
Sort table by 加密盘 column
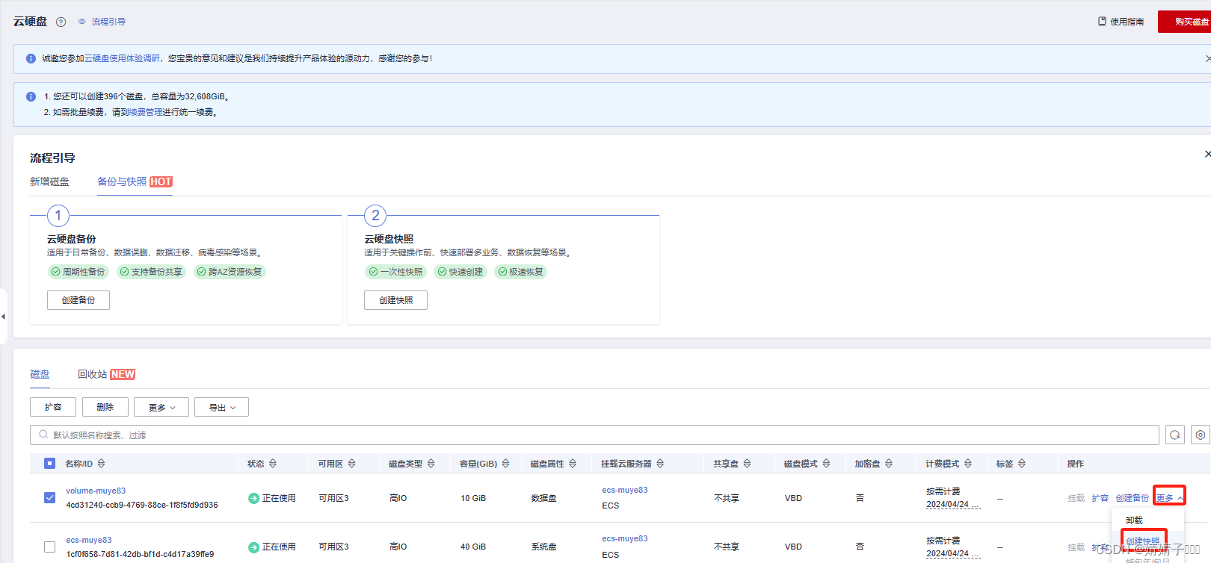click(889, 464)
